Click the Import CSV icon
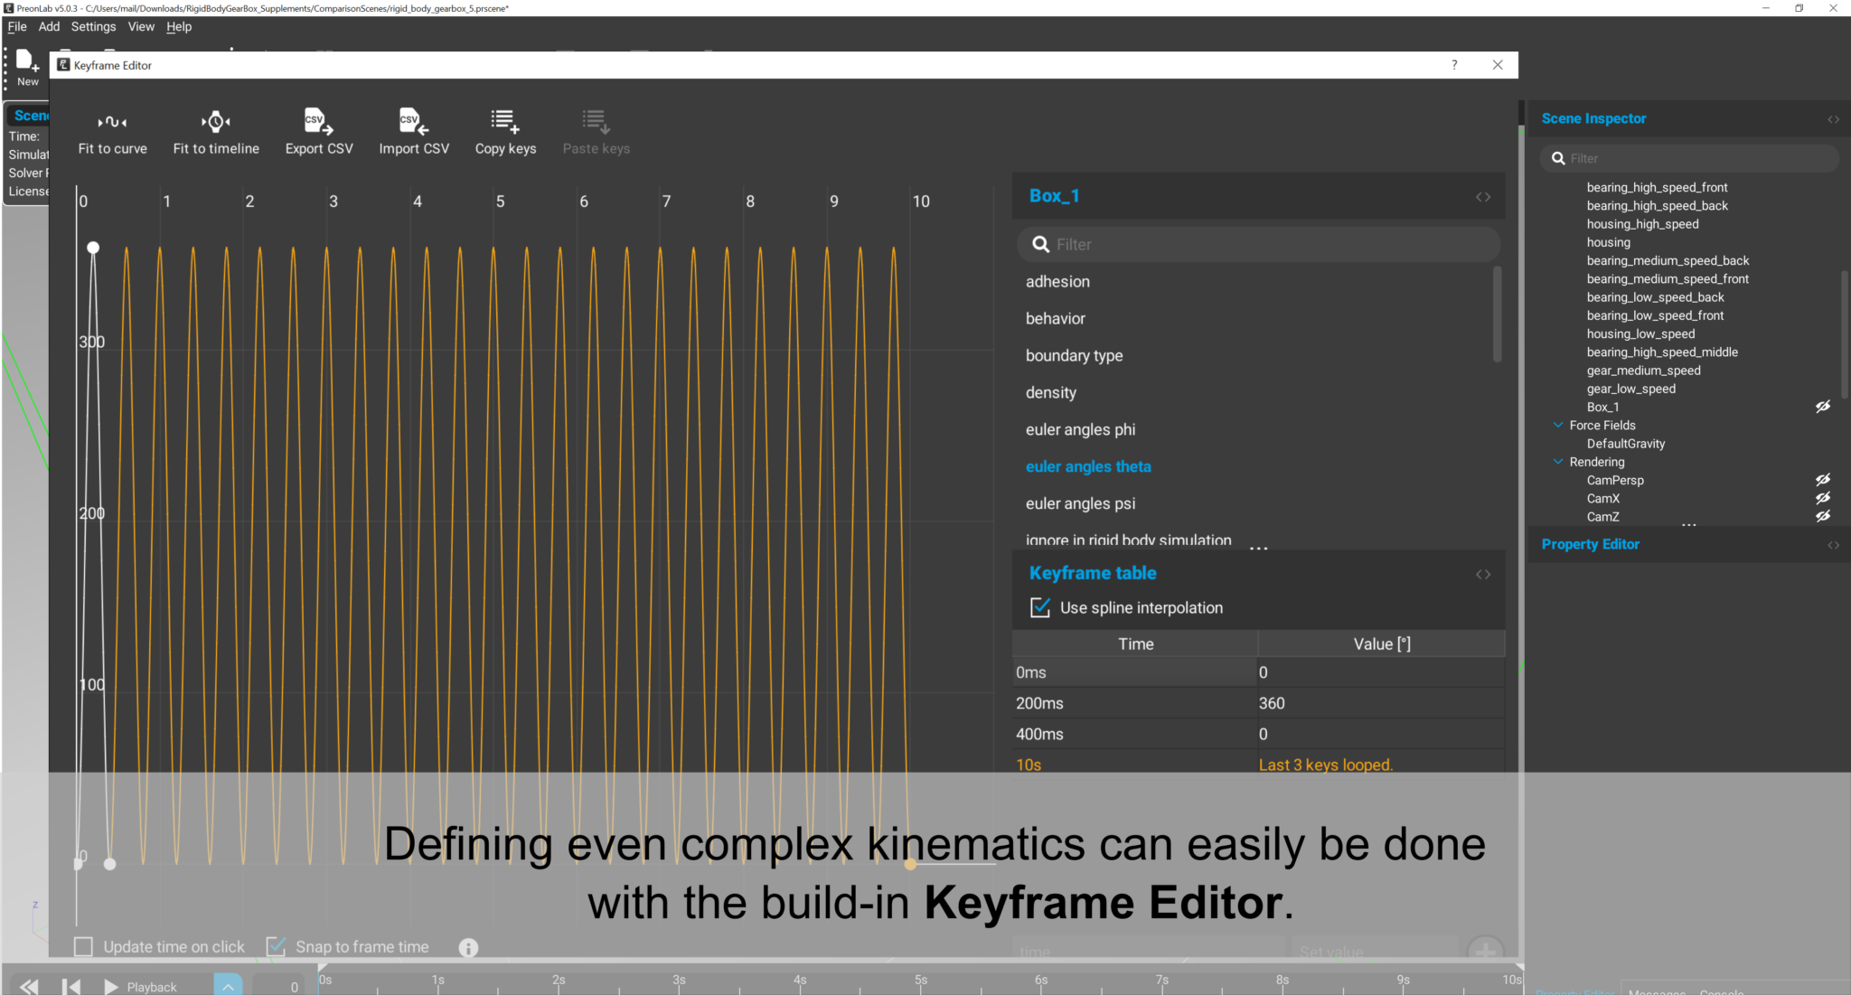The height and width of the screenshot is (995, 1851). tap(413, 121)
